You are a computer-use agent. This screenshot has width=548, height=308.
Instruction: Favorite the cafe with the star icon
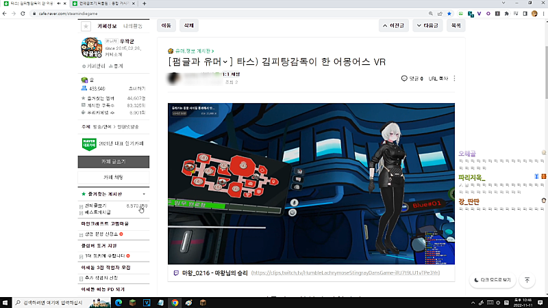(x=86, y=26)
